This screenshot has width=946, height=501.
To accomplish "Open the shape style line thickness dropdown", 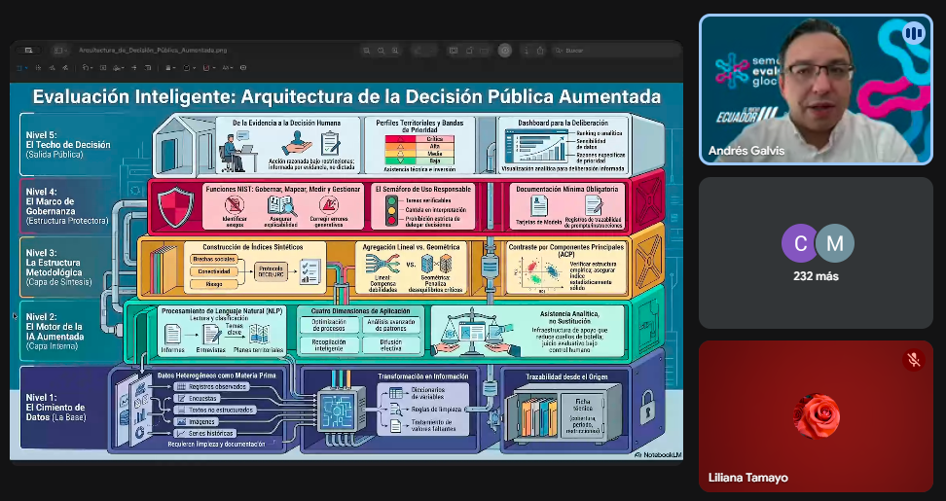I will pyautogui.click(x=170, y=68).
